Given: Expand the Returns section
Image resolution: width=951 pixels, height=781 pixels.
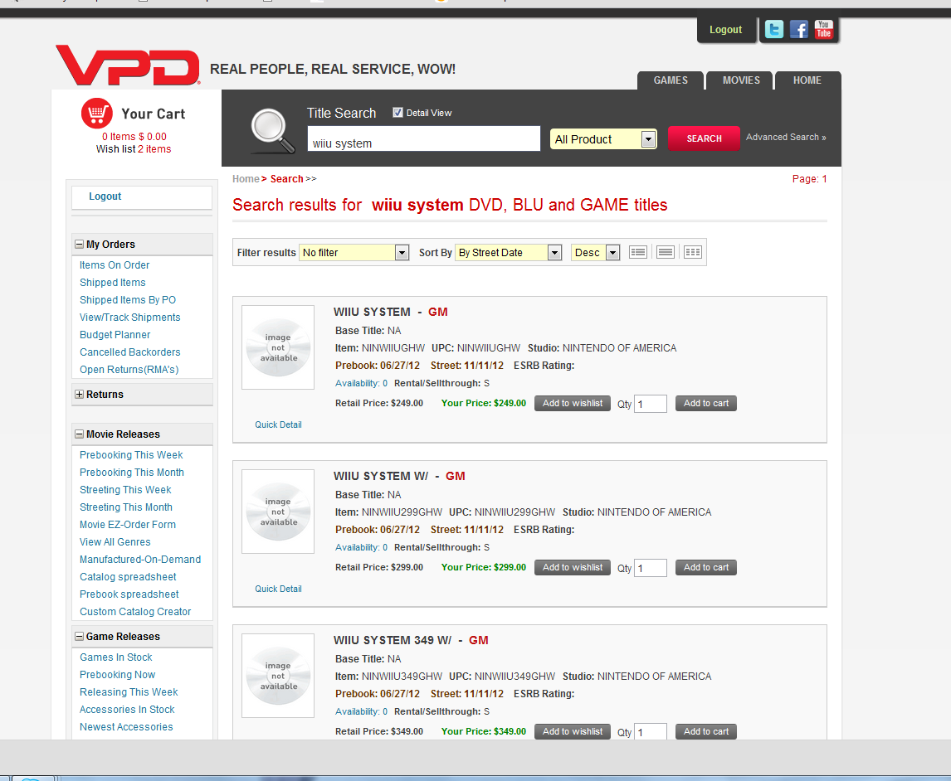Looking at the screenshot, I should pyautogui.click(x=79, y=395).
